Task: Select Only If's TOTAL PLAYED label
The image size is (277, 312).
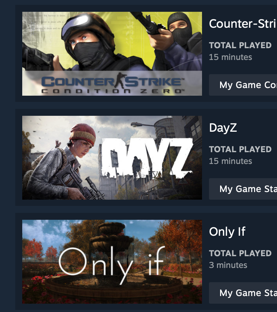Action: tap(240, 253)
